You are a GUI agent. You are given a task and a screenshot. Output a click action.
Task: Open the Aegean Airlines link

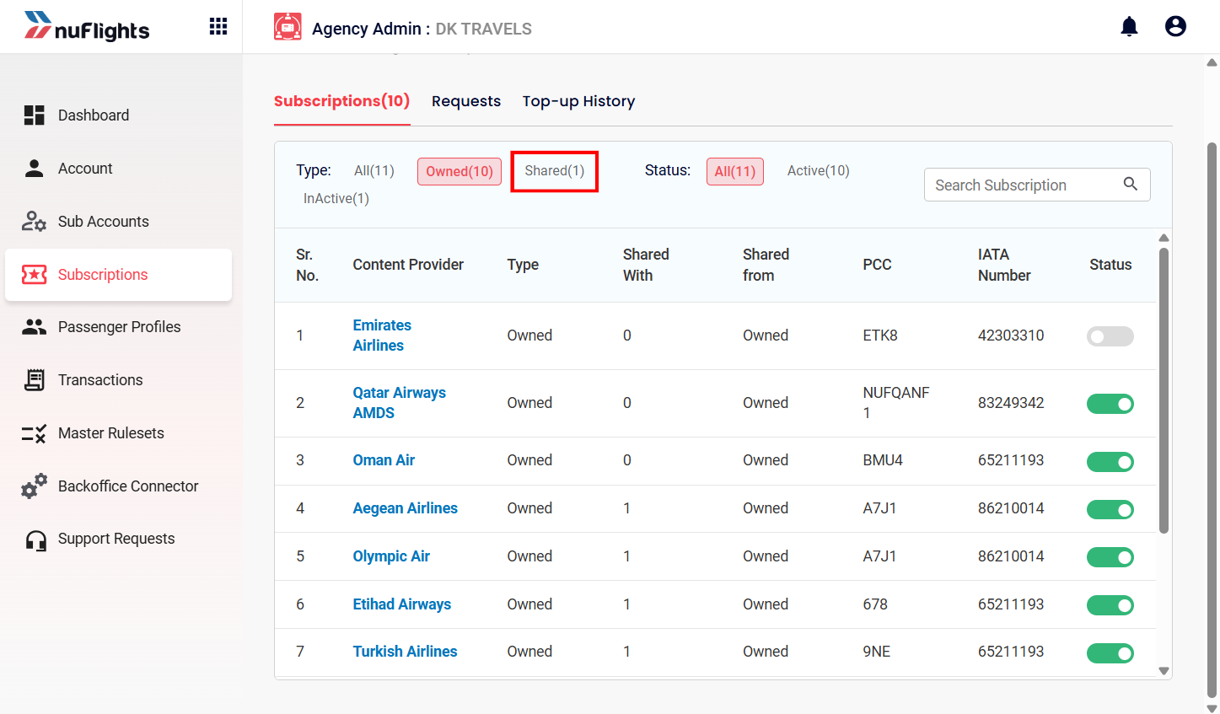(405, 508)
